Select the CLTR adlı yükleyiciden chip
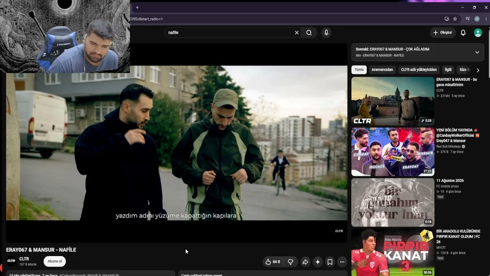The width and height of the screenshot is (490, 276). click(419, 70)
